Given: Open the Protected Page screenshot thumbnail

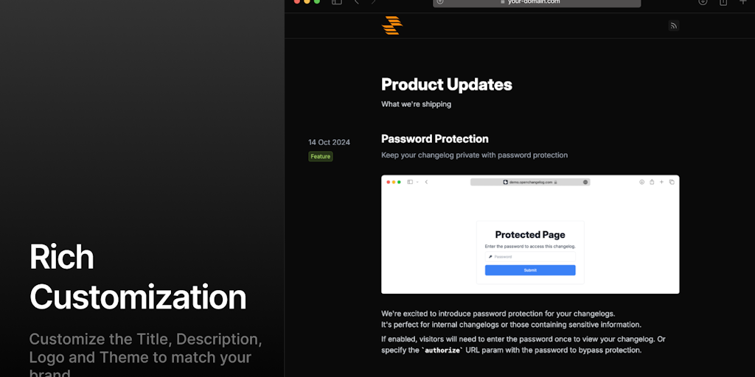Looking at the screenshot, I should 530,234.
